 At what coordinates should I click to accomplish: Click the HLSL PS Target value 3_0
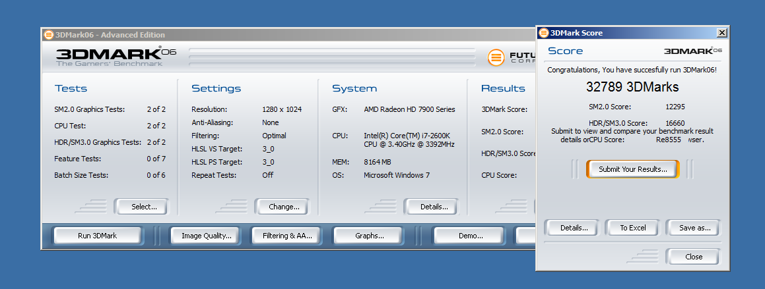[268, 162]
